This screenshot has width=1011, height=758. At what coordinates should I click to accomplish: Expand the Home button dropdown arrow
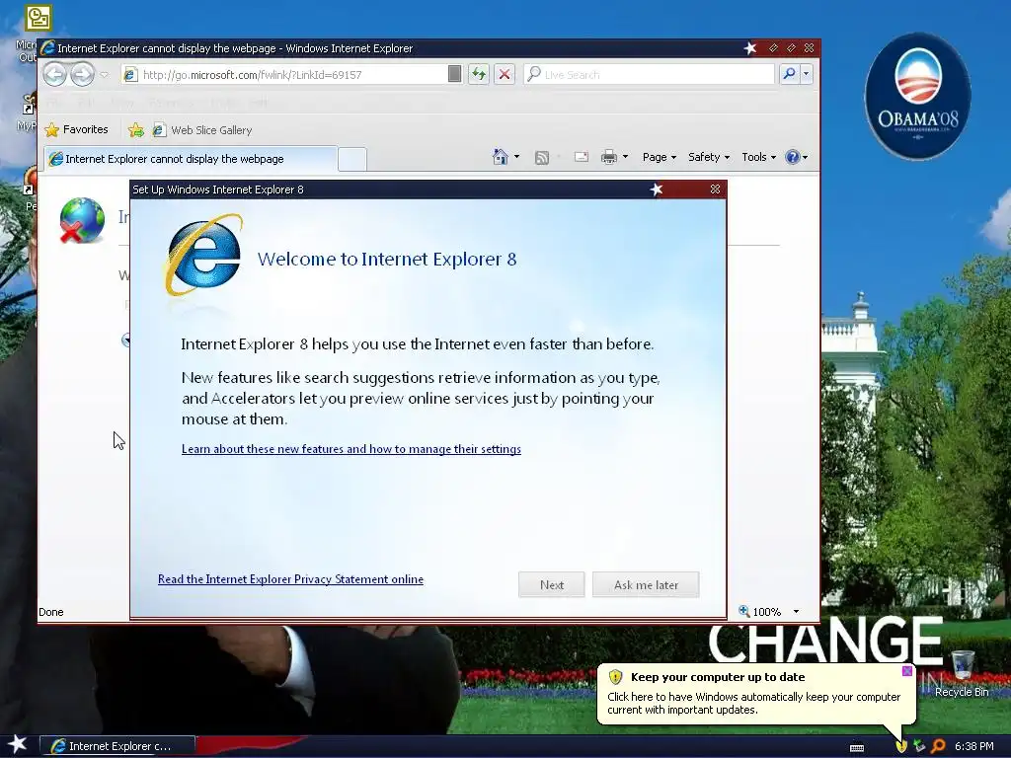516,157
